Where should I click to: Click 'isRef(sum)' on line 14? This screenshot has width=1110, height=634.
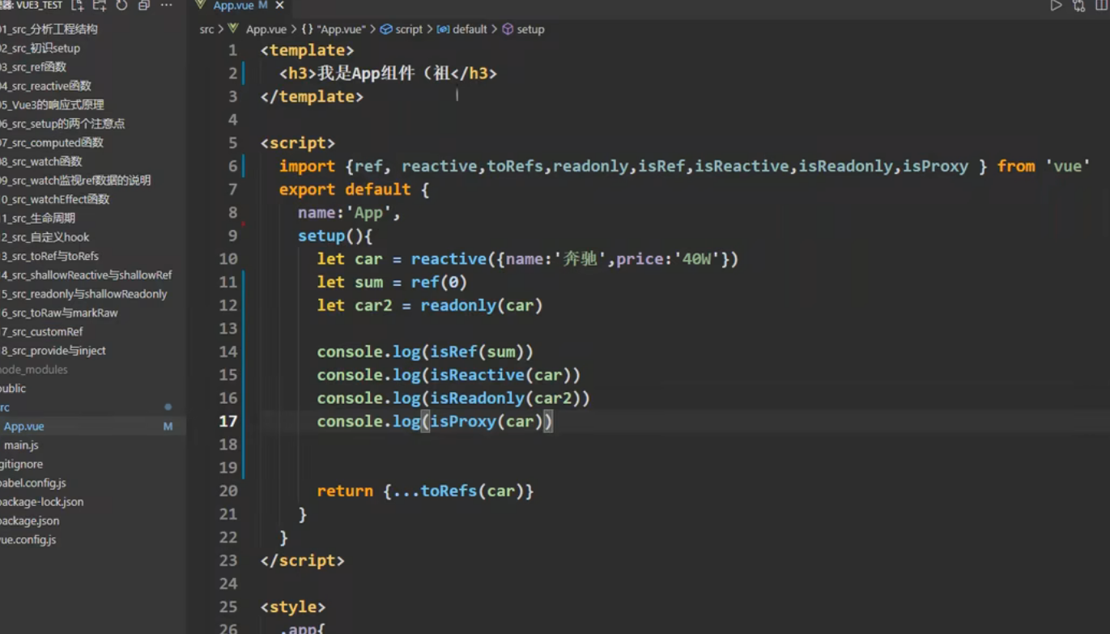pos(477,351)
